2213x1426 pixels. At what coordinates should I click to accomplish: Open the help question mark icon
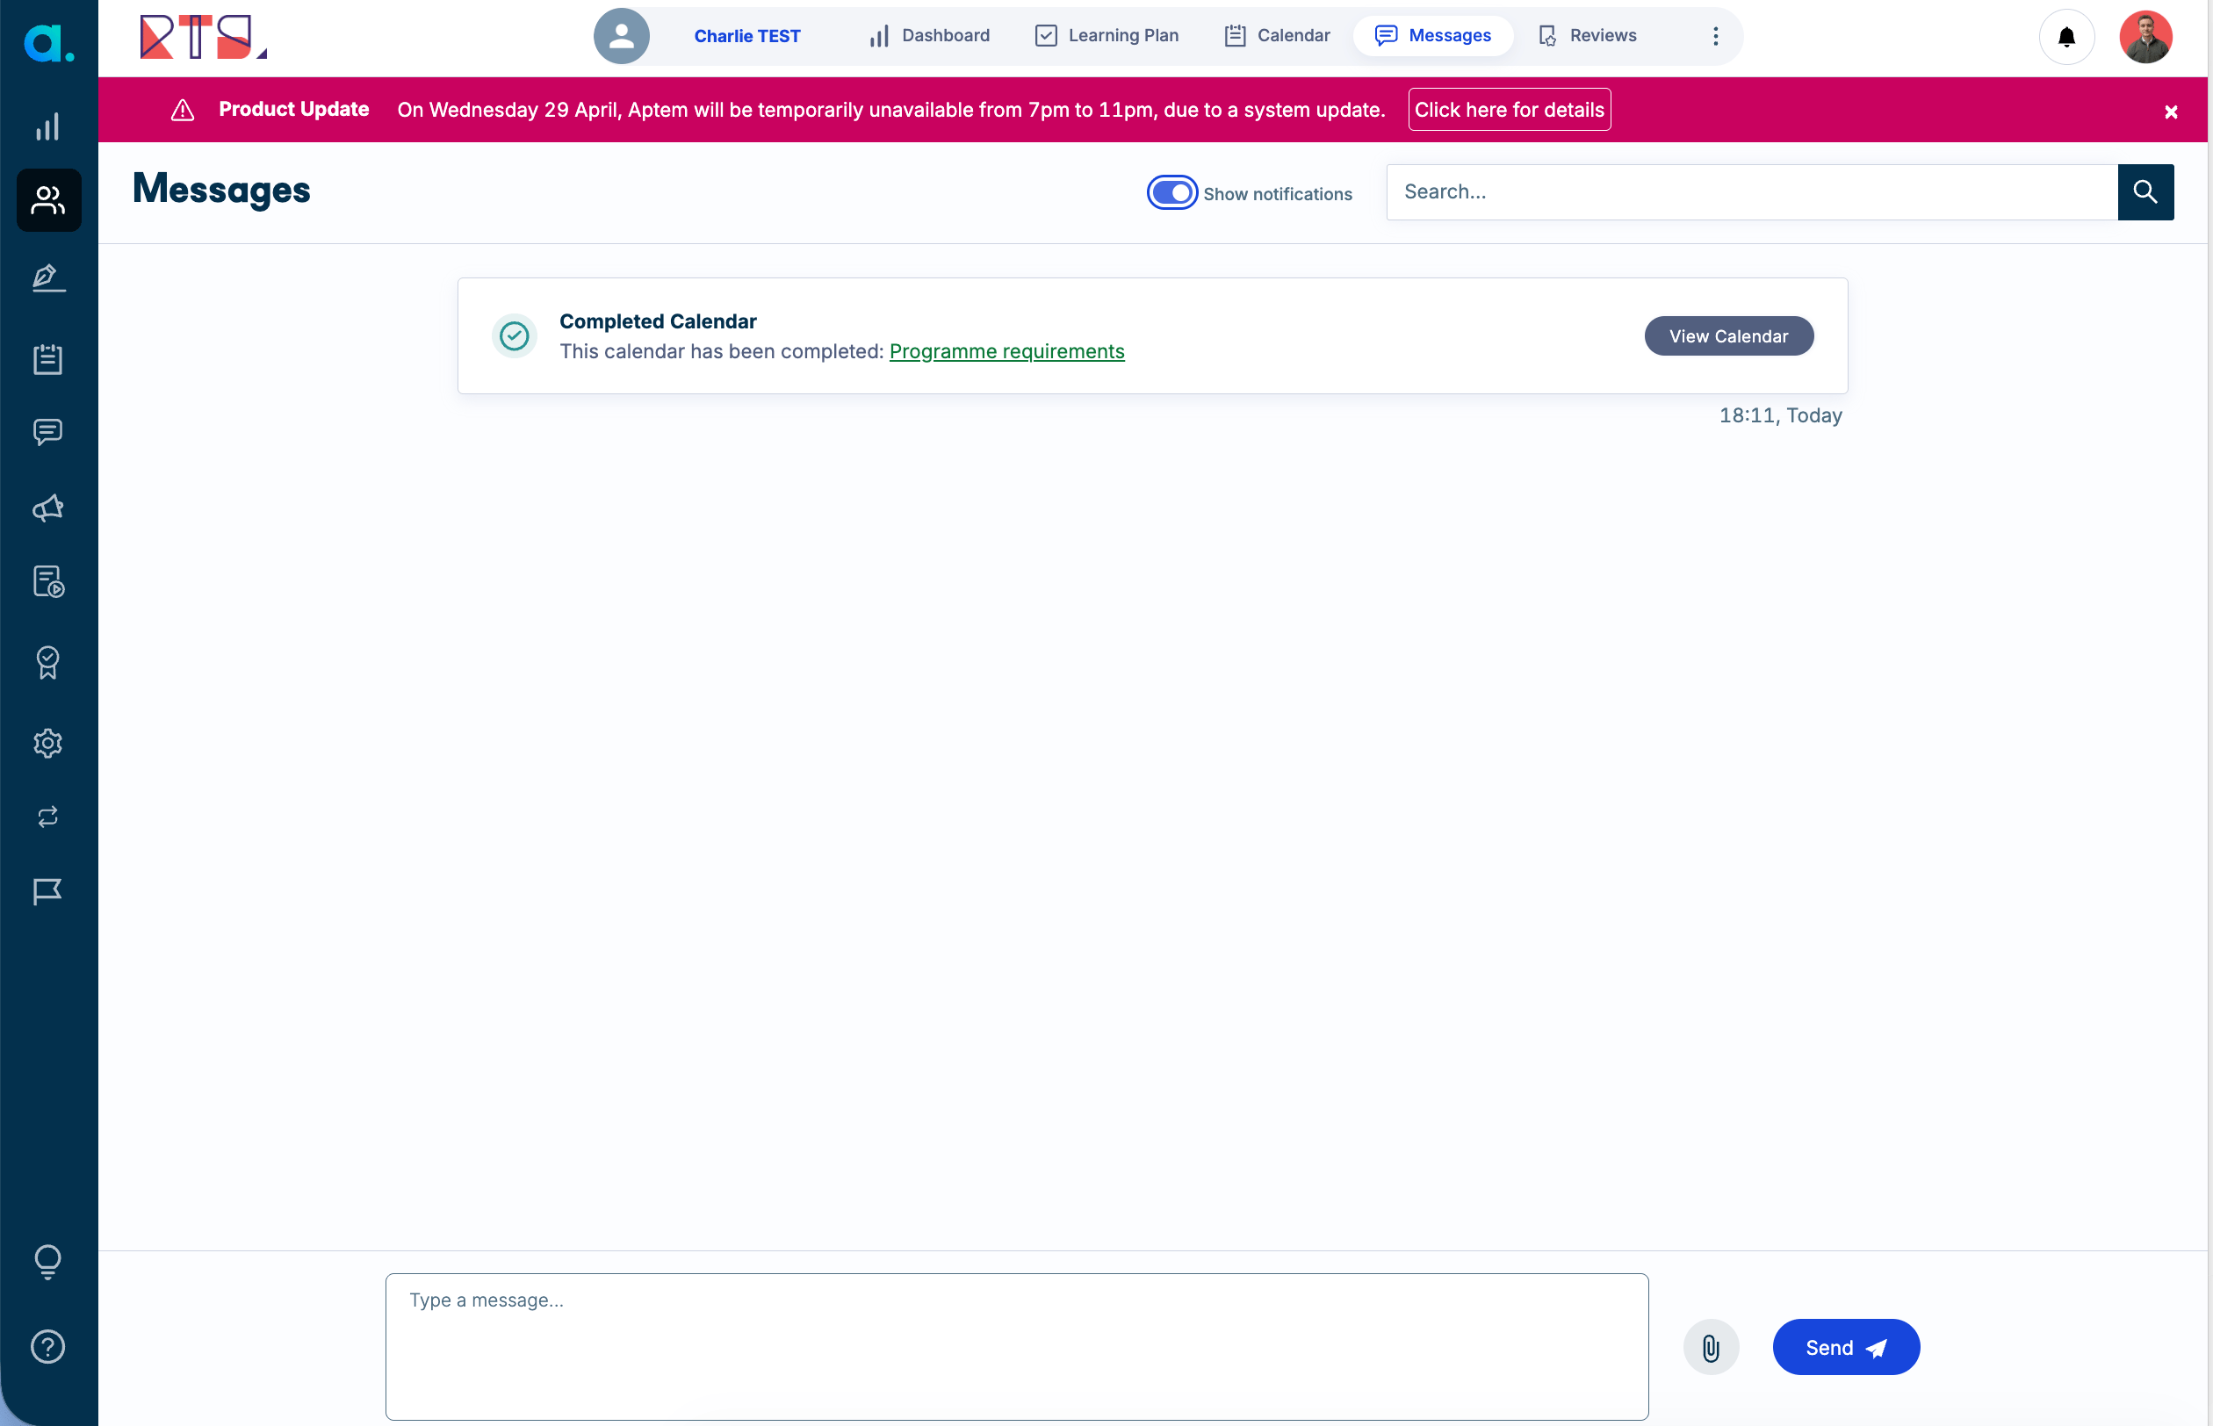tap(48, 1346)
